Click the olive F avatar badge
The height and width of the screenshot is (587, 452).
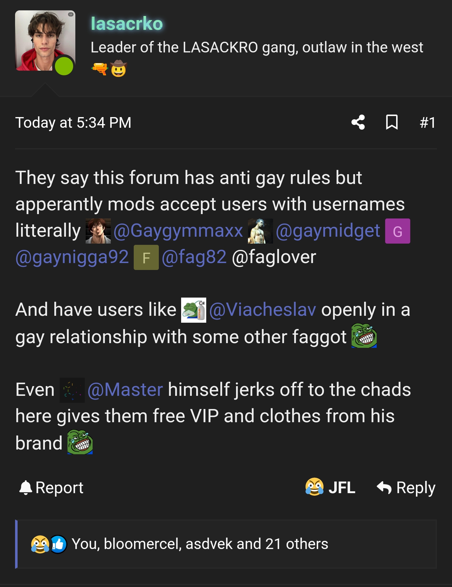[146, 257]
